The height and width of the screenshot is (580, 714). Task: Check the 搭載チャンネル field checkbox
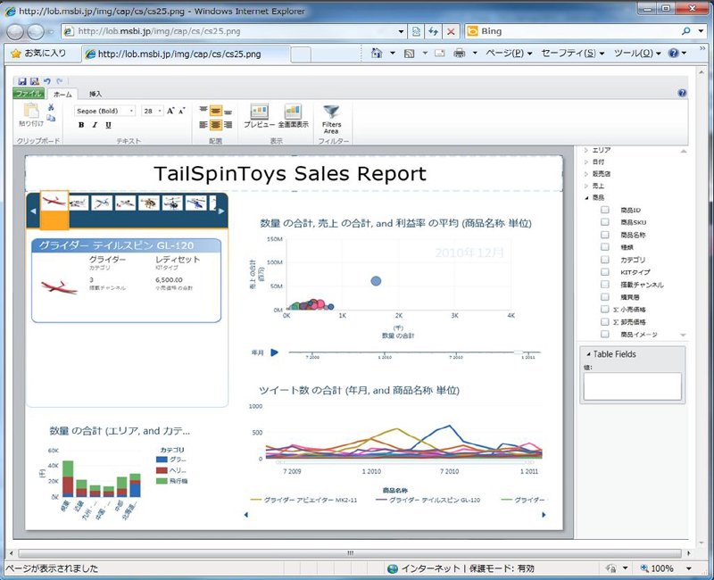(x=605, y=284)
